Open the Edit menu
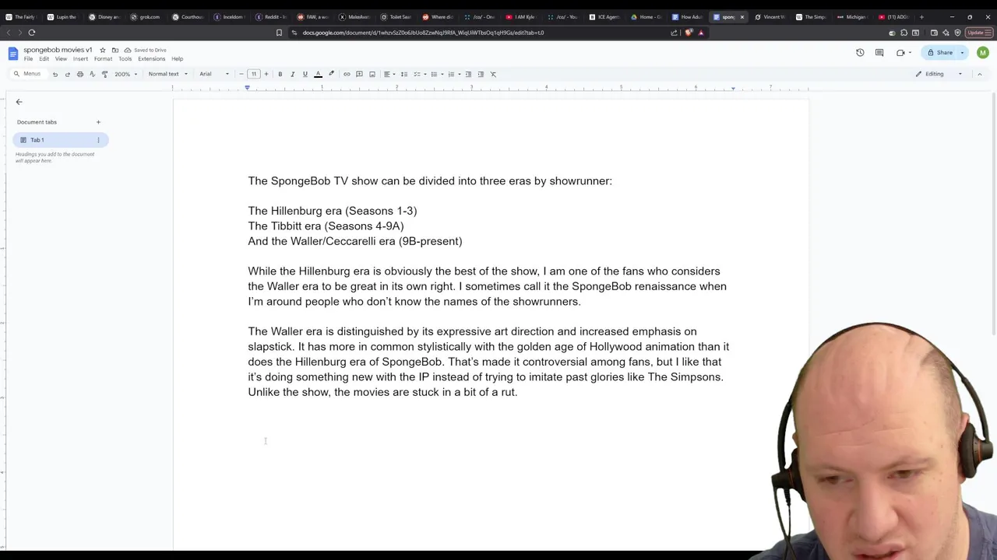 (44, 59)
